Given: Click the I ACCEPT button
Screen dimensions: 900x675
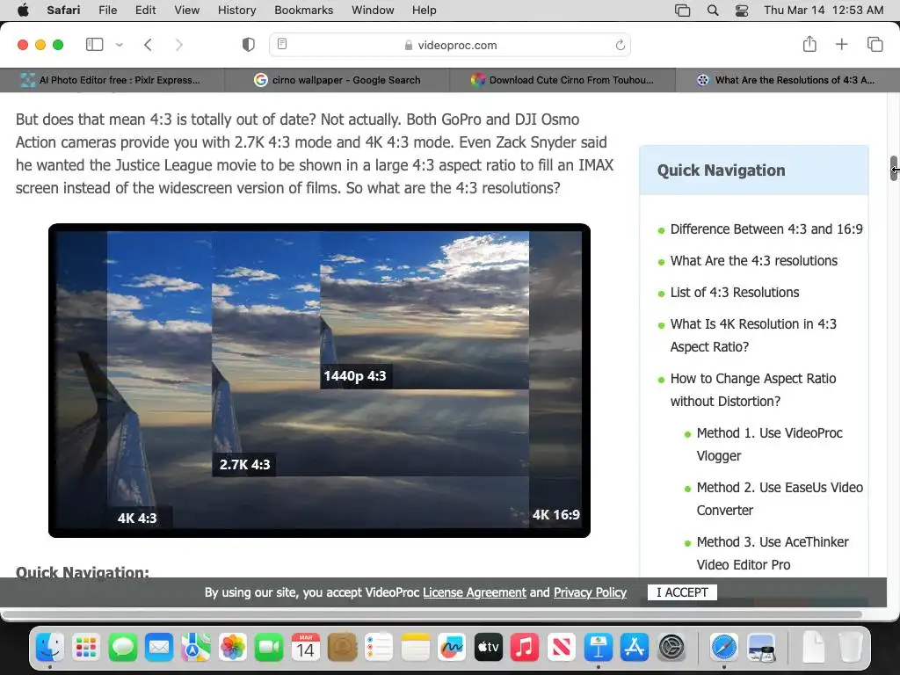Looking at the screenshot, I should click(x=682, y=592).
